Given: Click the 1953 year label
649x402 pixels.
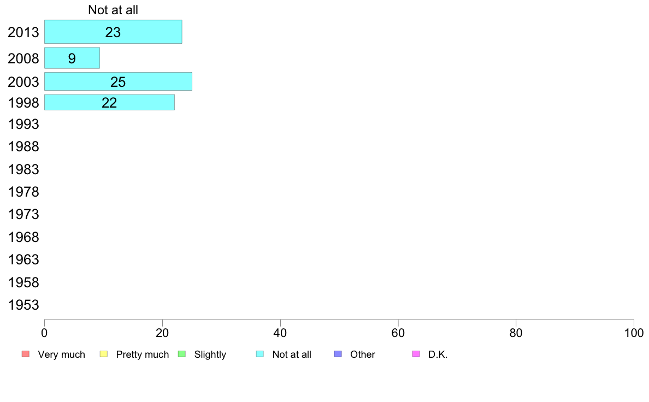Looking at the screenshot, I should (x=23, y=305).
